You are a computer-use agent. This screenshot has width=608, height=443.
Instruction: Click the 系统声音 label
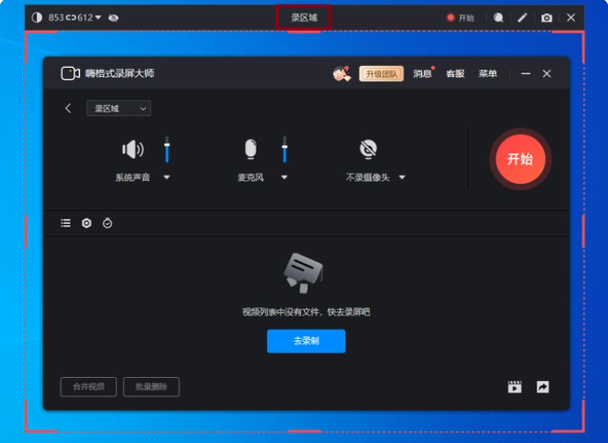tap(133, 177)
